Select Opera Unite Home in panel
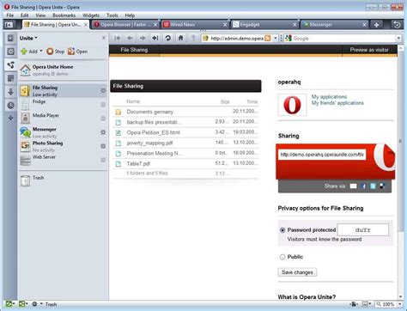Viewport: 407px width, 311px height. pos(63,70)
